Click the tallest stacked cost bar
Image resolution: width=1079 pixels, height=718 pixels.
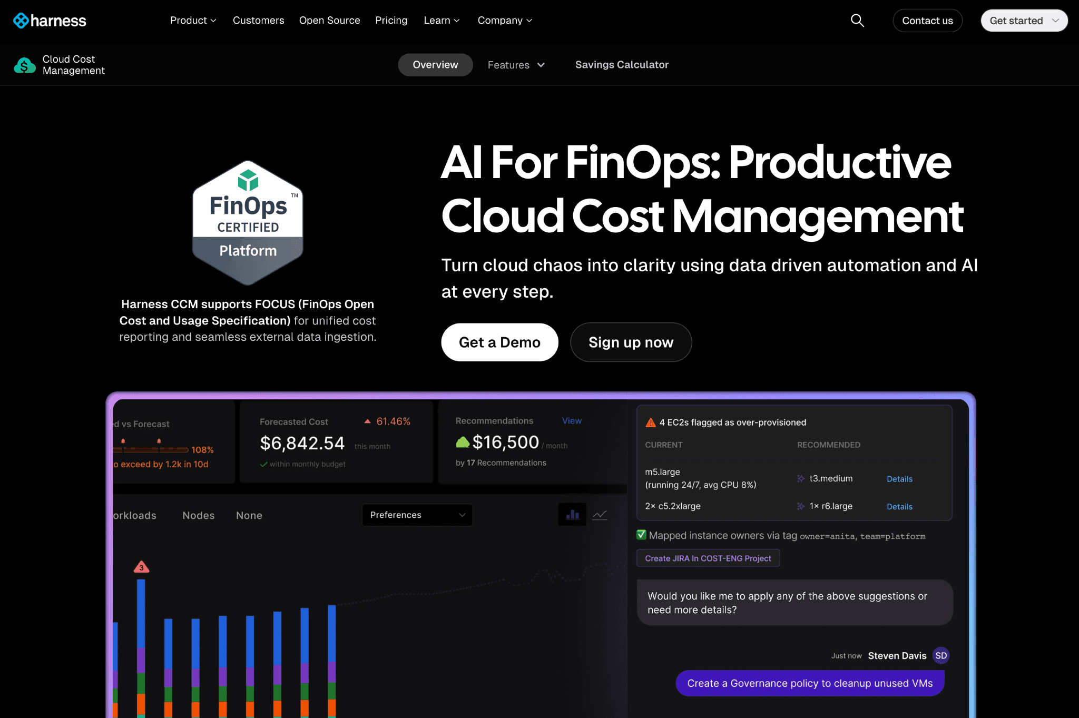(x=141, y=648)
